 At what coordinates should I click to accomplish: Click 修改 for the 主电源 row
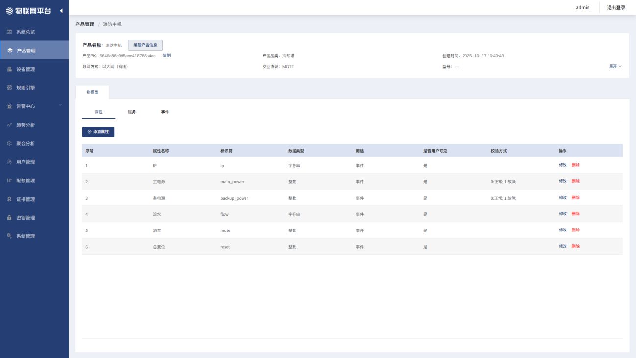coord(563,181)
